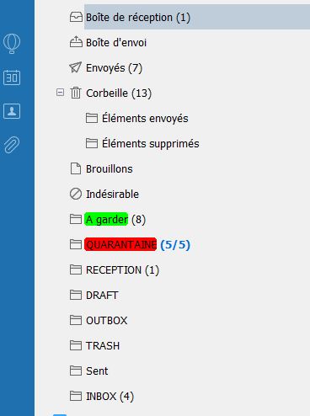Open the DRAFT folder
The image size is (310, 416).
(102, 296)
